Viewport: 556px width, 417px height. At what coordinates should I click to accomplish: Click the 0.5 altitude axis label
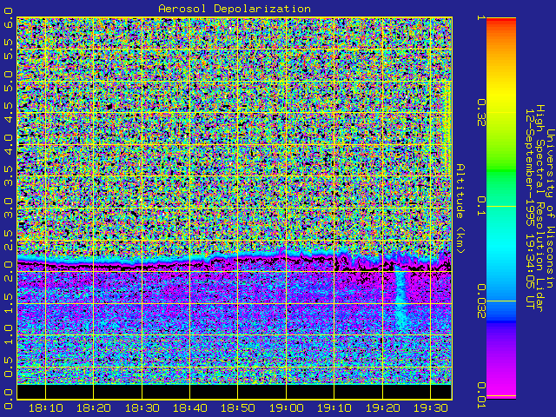[8, 367]
